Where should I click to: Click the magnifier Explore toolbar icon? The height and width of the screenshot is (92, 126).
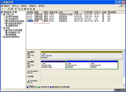(31, 9)
